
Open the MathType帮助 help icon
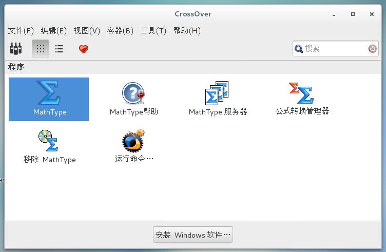(133, 94)
